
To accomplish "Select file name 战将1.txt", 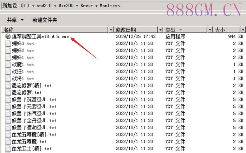I will point(23,79).
